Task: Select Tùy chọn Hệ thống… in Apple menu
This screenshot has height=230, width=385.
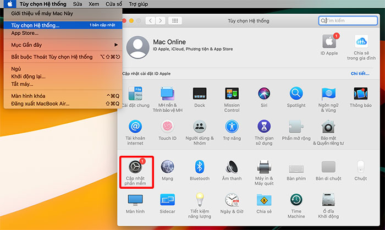Action: coord(63,25)
